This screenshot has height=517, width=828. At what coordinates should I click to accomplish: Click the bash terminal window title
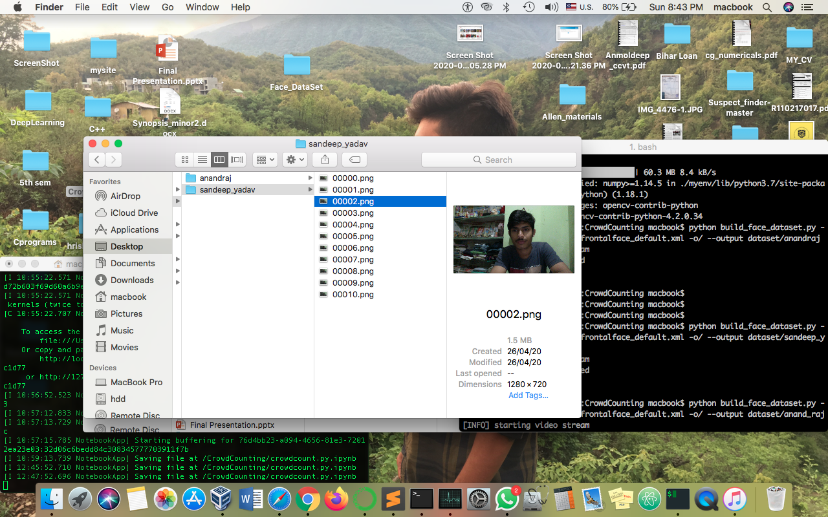point(643,147)
